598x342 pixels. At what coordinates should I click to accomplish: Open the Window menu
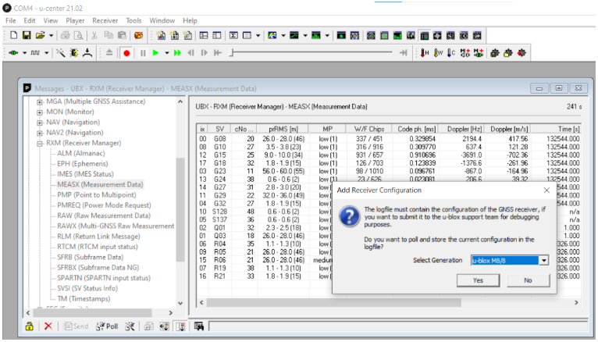(162, 20)
